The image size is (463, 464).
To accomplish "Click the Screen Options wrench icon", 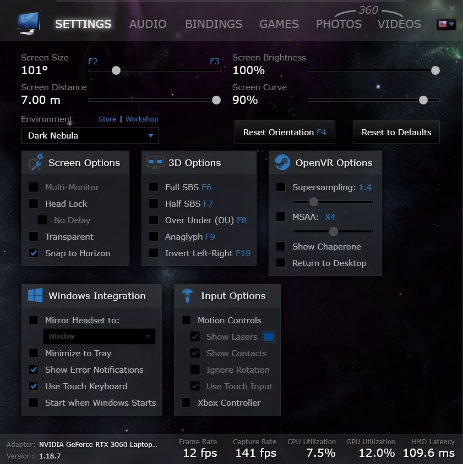I will coord(36,162).
